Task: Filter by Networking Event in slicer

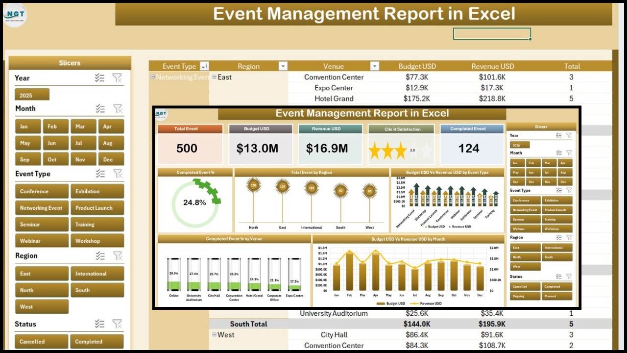Action: 42,208
